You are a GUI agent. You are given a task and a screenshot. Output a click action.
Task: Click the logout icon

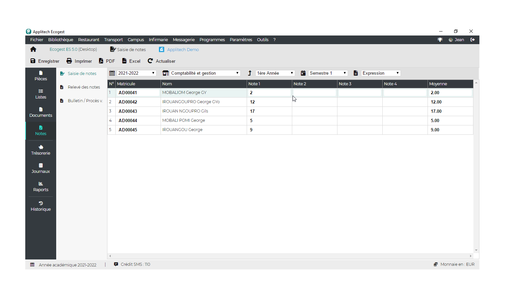[472, 40]
